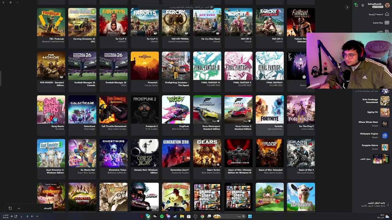Open Where Winds Meet Steam entry
The height and width of the screenshot is (220, 392).
coord(373,123)
